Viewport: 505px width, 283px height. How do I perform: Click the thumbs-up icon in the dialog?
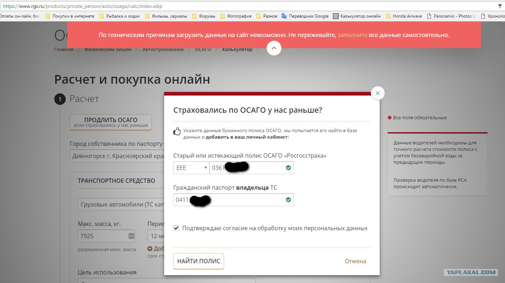point(177,131)
